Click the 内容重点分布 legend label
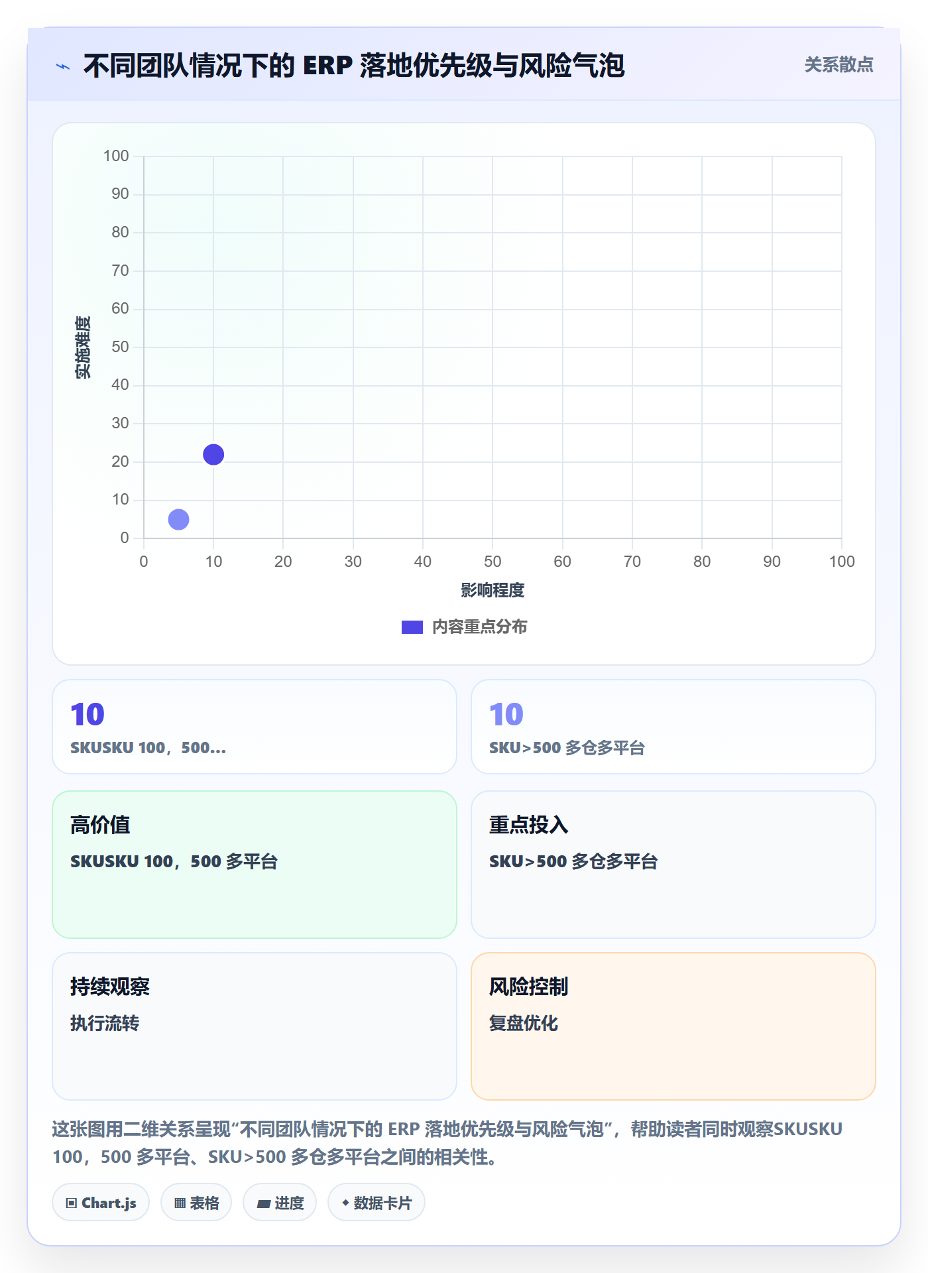 coord(479,627)
